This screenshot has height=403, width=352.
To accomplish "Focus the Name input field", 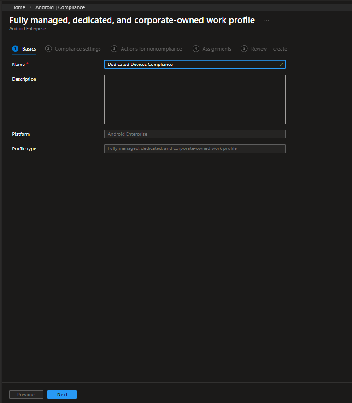I will point(189,65).
